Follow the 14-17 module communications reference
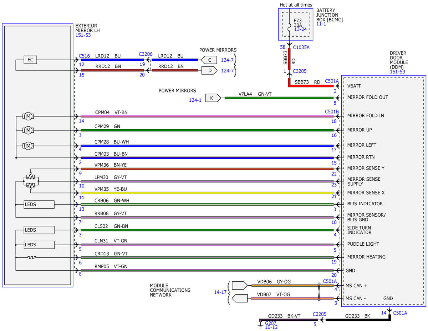 coord(220,292)
